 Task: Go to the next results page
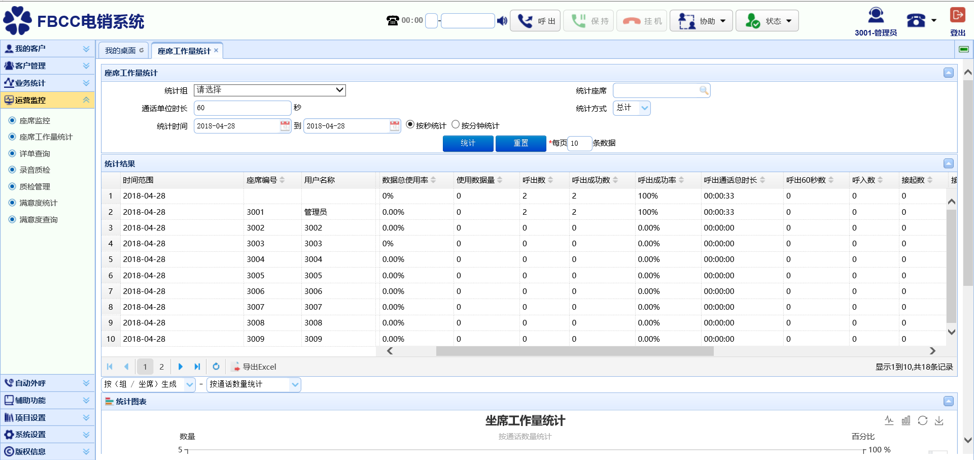181,367
